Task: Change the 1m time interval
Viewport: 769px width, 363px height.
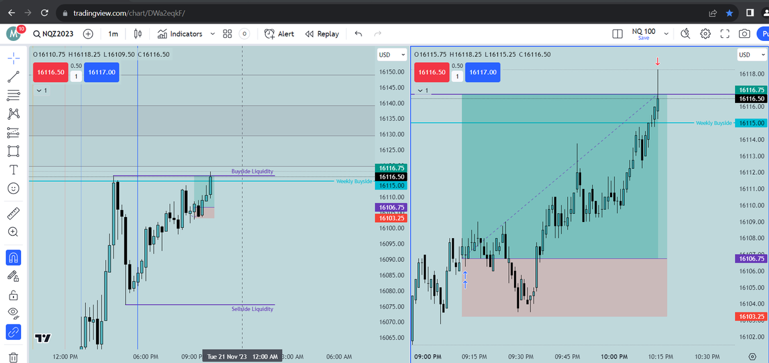Action: (113, 34)
